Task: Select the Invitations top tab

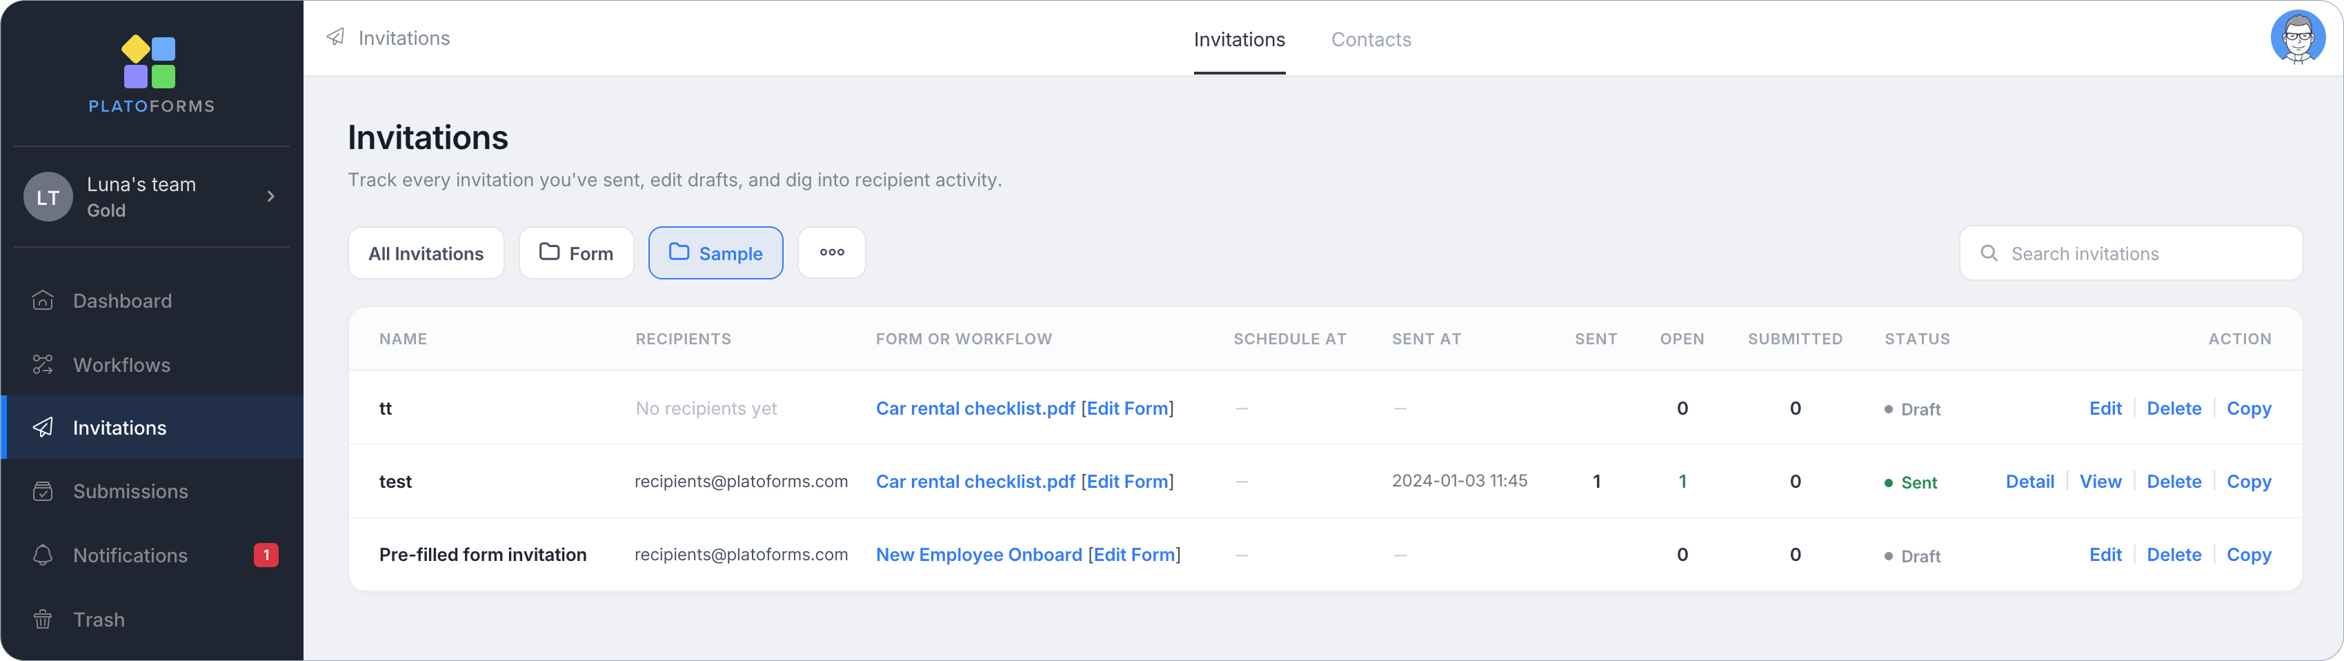Action: coord(1240,39)
